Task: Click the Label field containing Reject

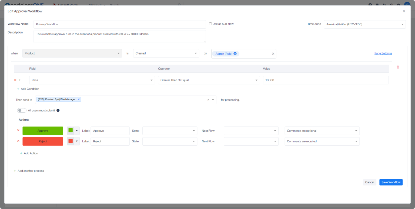Action: pyautogui.click(x=110, y=141)
